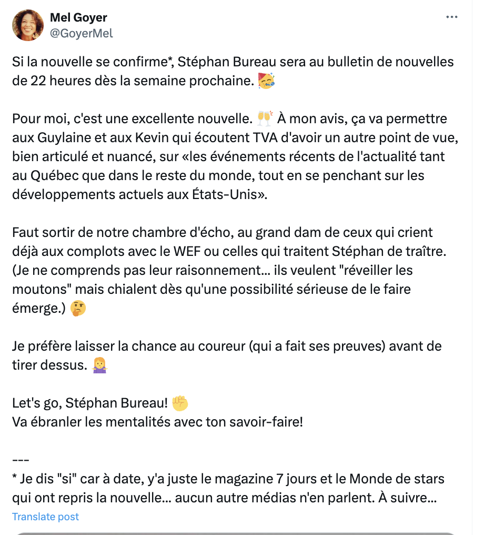
Task: Open the Mel Goyer display name link
Action: 78,17
